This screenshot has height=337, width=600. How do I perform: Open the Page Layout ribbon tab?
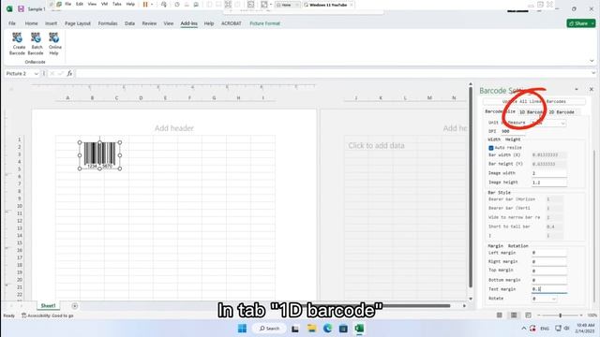pos(78,23)
